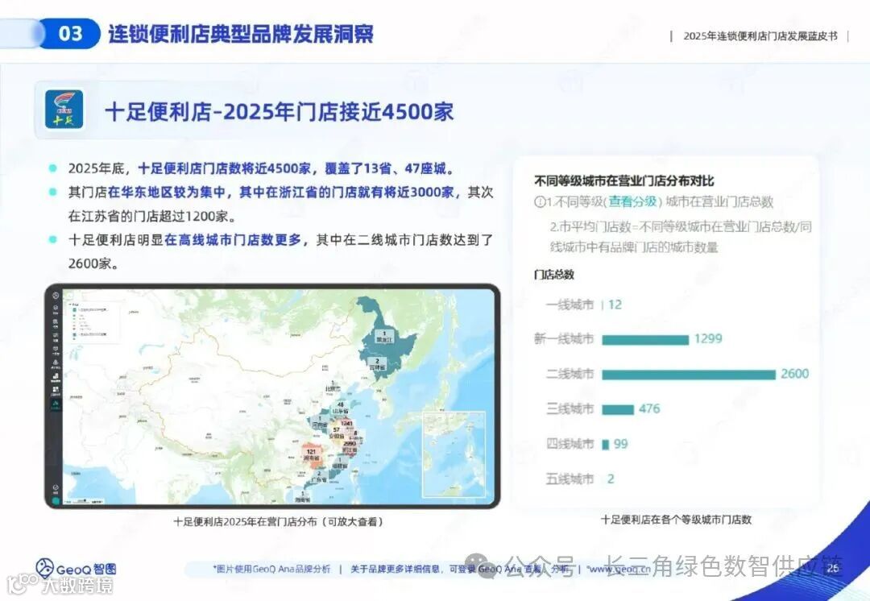The width and height of the screenshot is (870, 601).
Task: Click the 十足便利店-2025年门店接近4500家 title
Action: 280,111
